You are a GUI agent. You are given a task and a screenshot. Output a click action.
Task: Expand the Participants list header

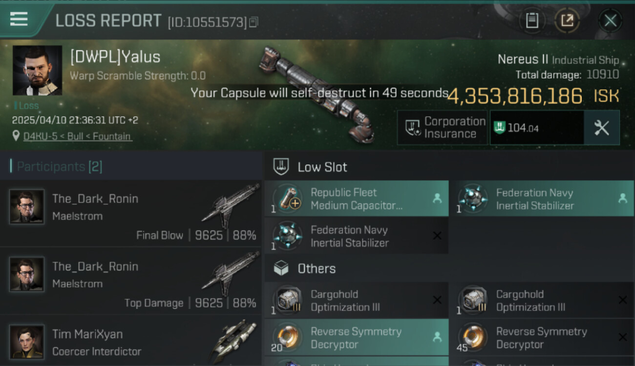[60, 167]
